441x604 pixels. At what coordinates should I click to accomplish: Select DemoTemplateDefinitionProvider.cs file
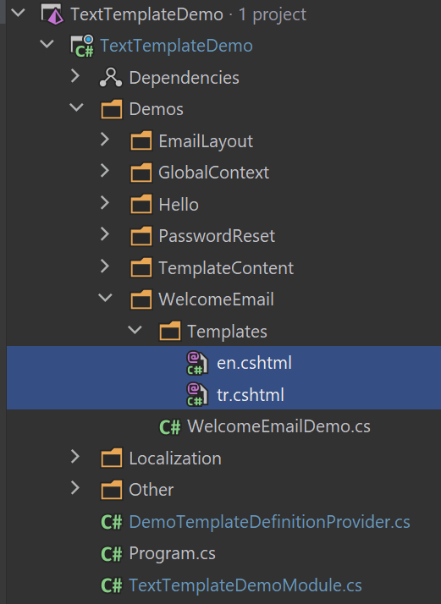tap(269, 522)
